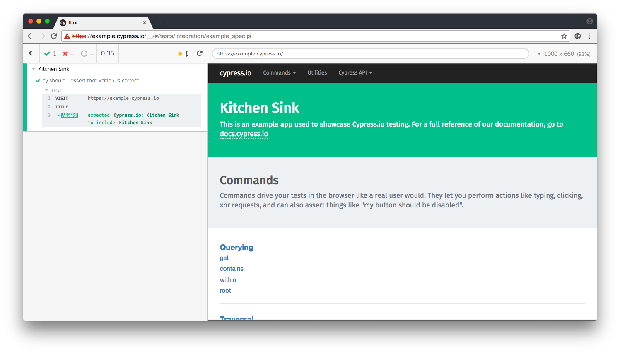This screenshot has height=354, width=620.
Task: Open the Commands dropdown in navbar
Action: 279,73
